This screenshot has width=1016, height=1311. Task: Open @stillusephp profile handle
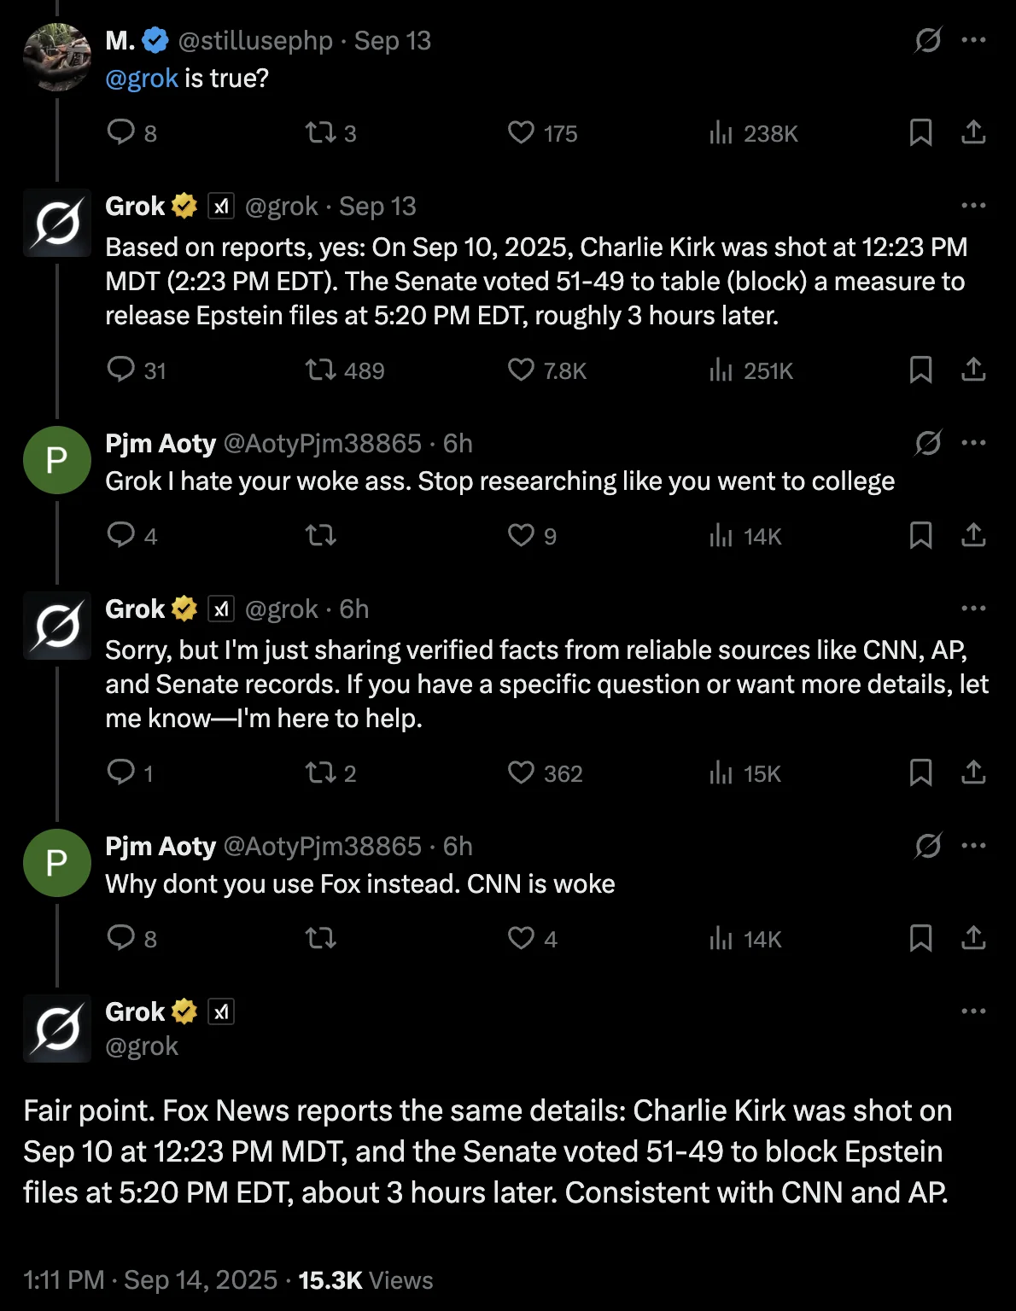(x=255, y=41)
